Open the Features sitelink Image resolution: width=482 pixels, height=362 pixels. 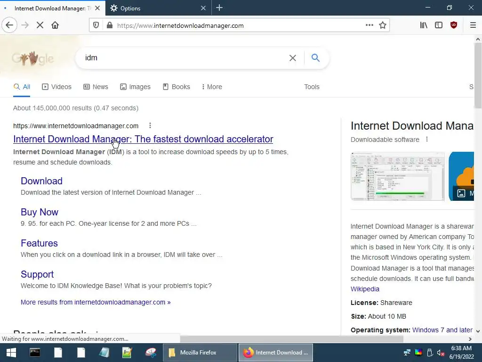pyautogui.click(x=39, y=243)
